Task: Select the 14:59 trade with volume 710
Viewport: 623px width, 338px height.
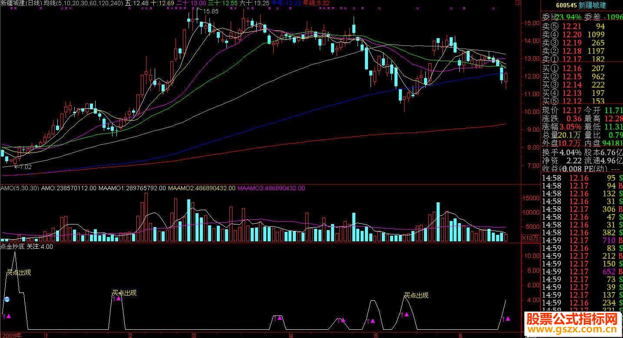Action: [582, 240]
